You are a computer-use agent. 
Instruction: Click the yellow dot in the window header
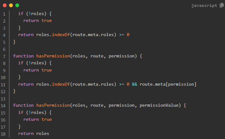click(x=11, y=5)
